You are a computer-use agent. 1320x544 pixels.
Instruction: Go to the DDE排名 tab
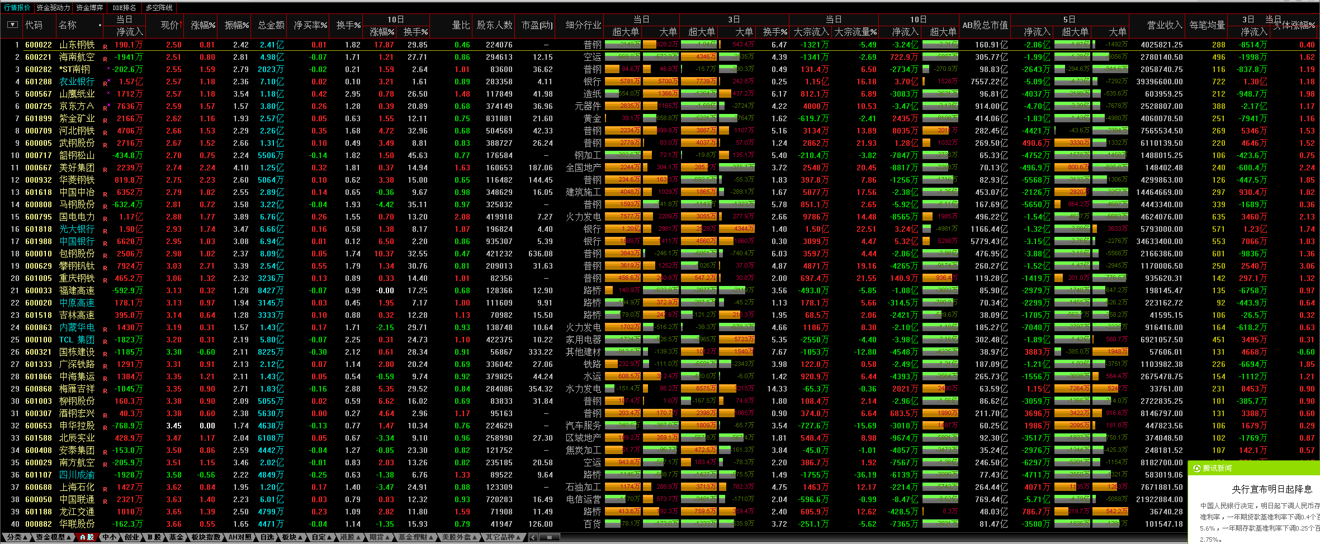coord(124,8)
